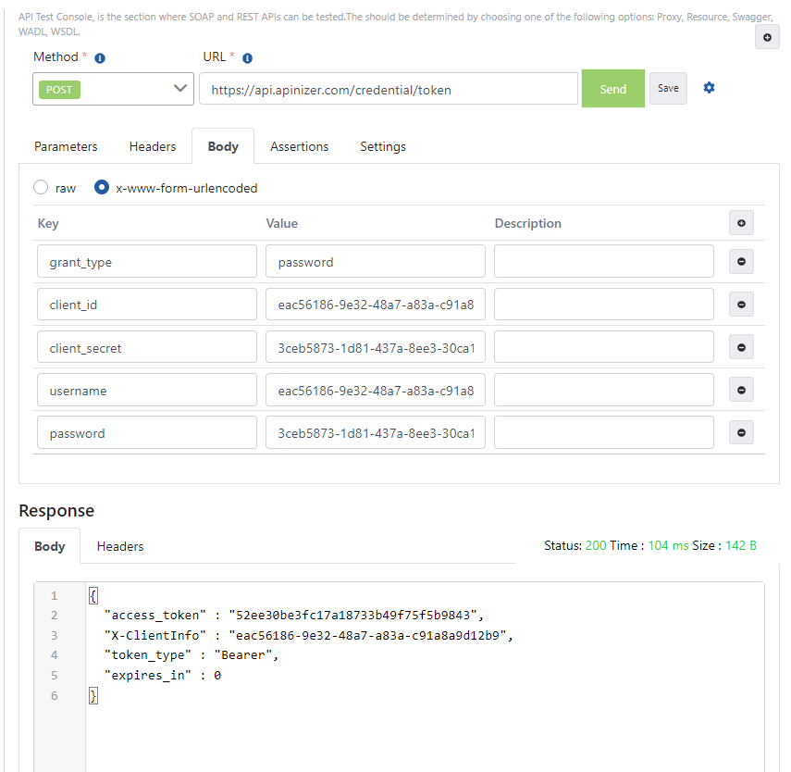Switch to the Assertions tab
This screenshot has height=772, width=791.
click(x=299, y=146)
